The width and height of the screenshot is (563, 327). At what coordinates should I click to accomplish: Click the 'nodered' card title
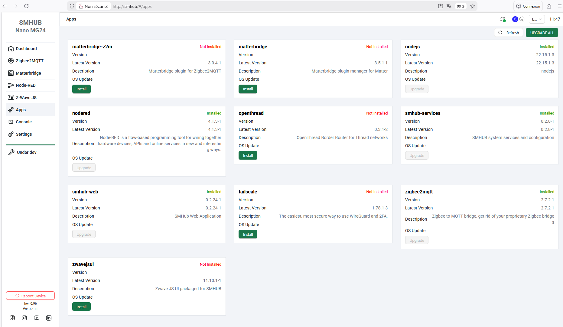click(x=81, y=113)
